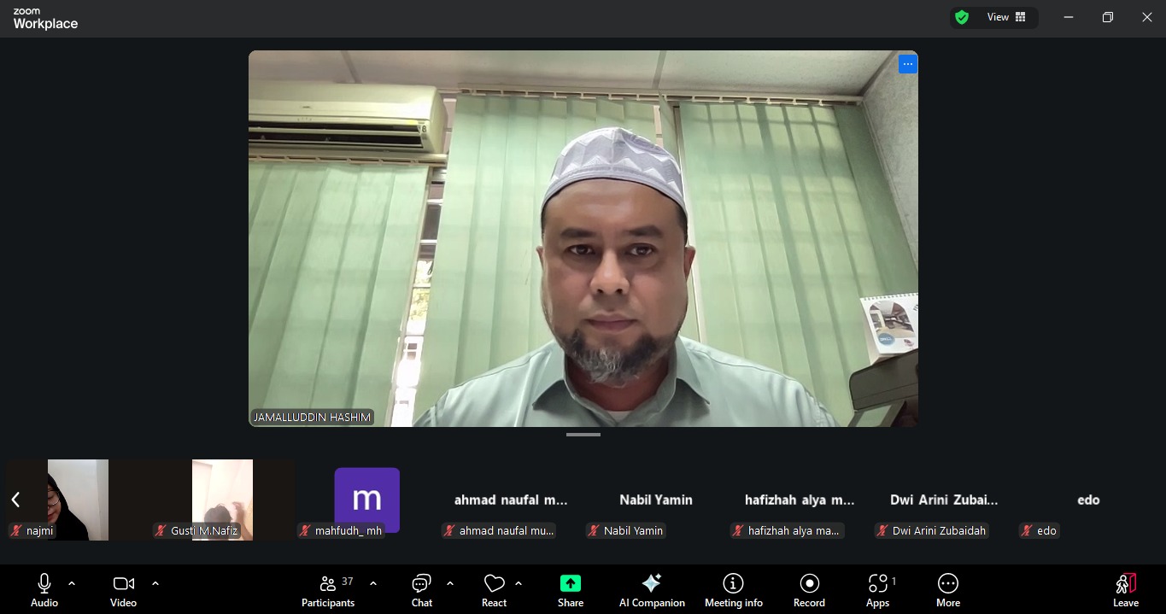Open the Video options caret
1166x614 pixels.
155,583
